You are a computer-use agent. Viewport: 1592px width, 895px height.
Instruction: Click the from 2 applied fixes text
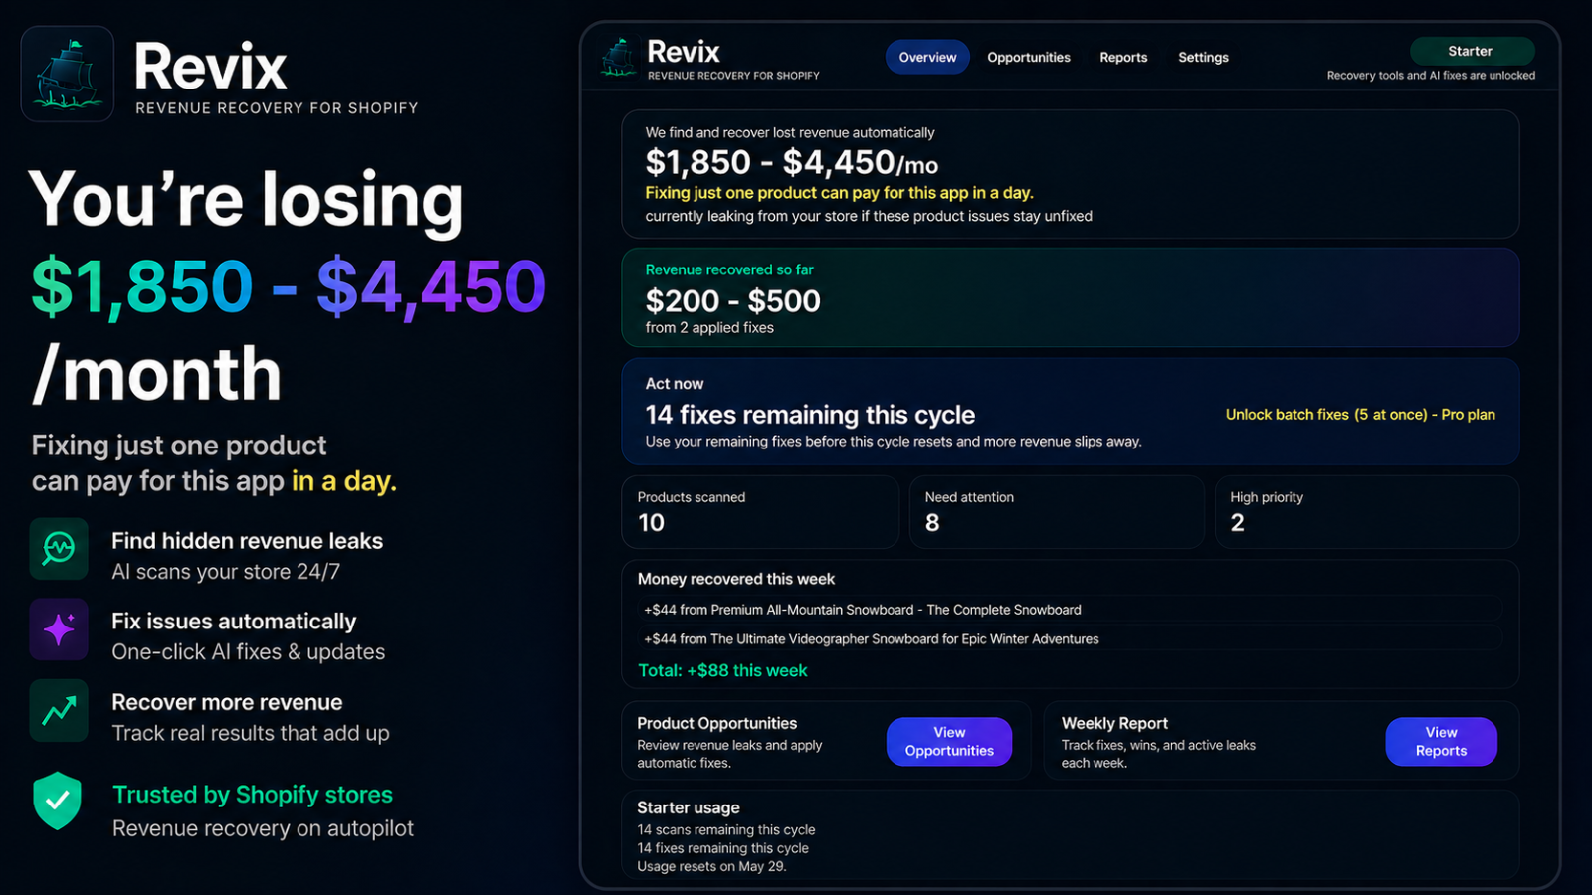(x=709, y=328)
